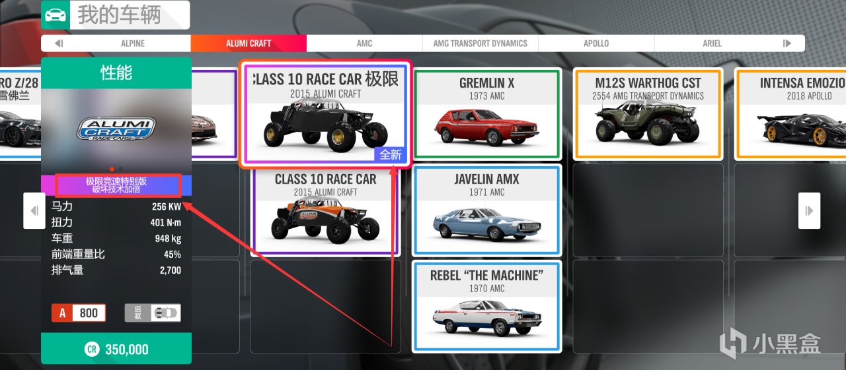The height and width of the screenshot is (370, 846).
Task: Click the 扭力 401 N·m stat
Action: point(116,222)
